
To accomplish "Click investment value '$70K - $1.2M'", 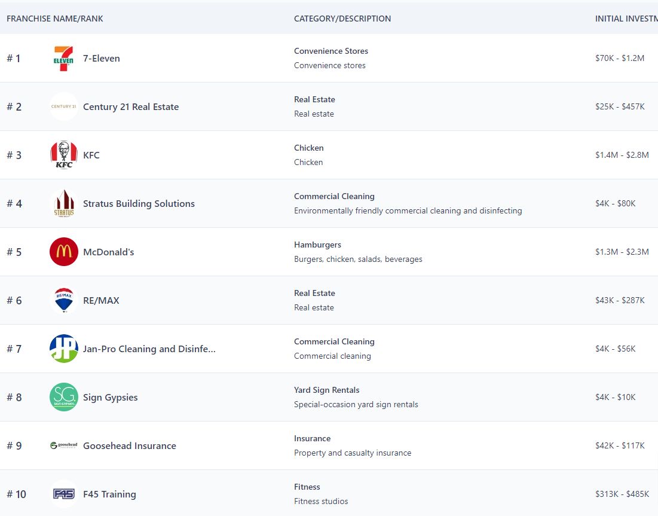I will pos(620,59).
